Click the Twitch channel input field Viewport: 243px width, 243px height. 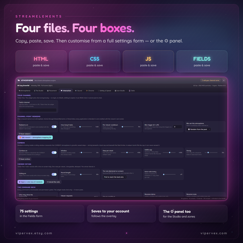pos(38,110)
